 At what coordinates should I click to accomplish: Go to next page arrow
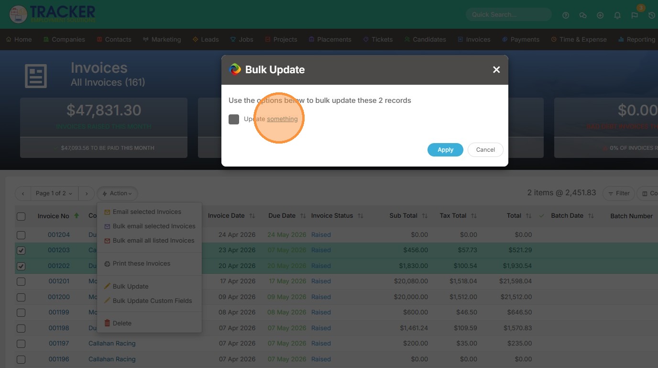click(x=86, y=193)
